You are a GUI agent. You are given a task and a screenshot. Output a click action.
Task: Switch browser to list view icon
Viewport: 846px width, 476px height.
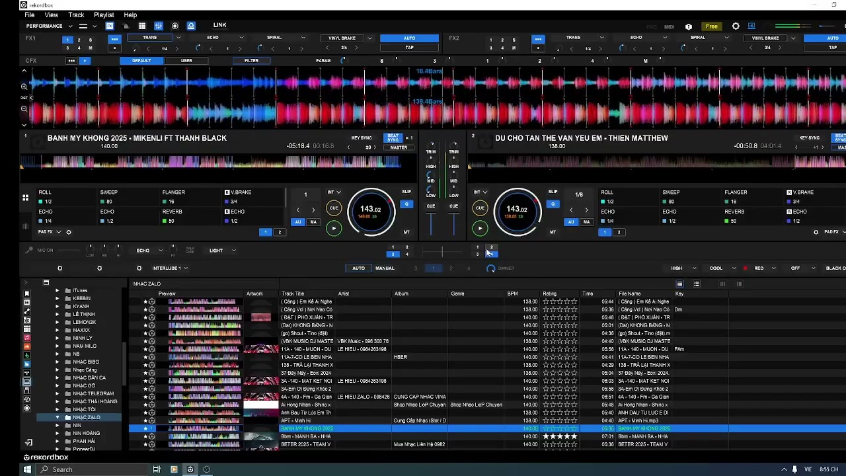679,284
